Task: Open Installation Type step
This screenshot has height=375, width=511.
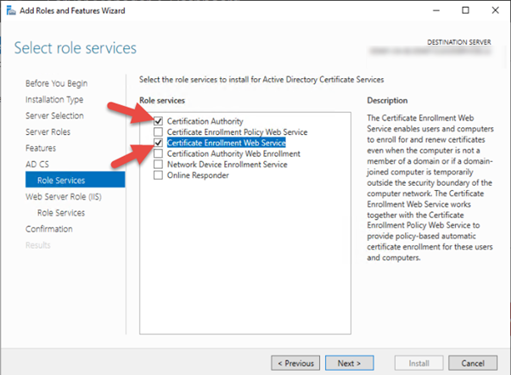Action: pyautogui.click(x=54, y=99)
